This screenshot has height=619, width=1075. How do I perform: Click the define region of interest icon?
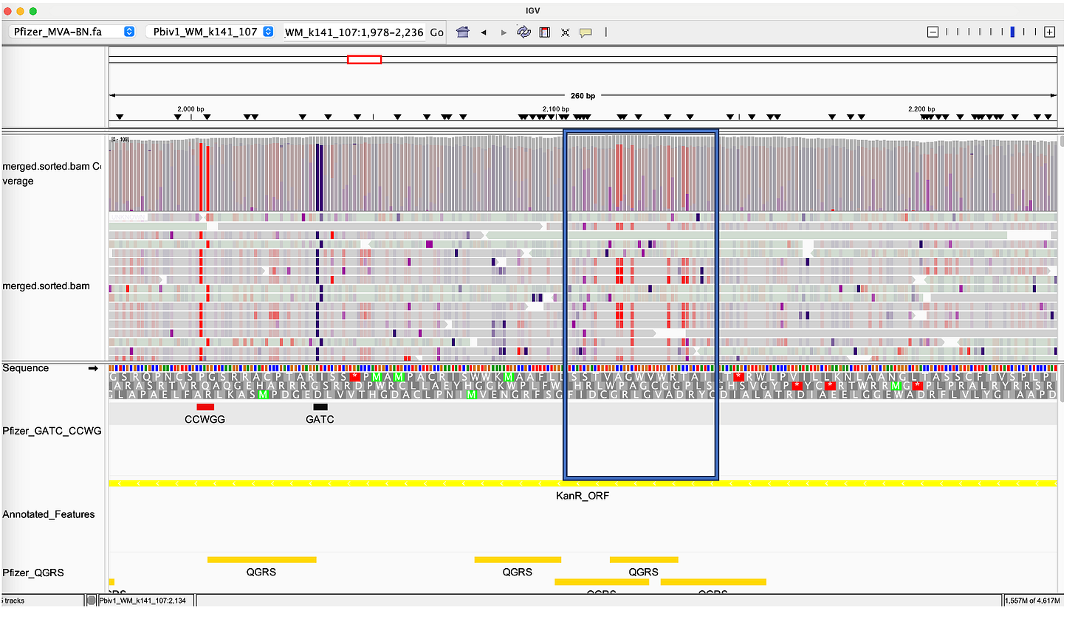[x=545, y=32]
